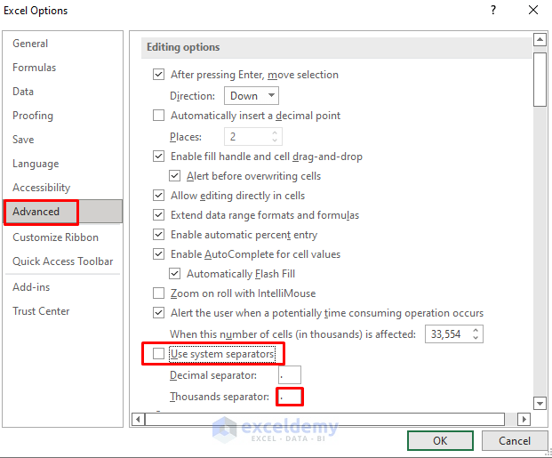Confirm changes with the OK button
Image resolution: width=552 pixels, height=458 pixels.
coord(440,441)
